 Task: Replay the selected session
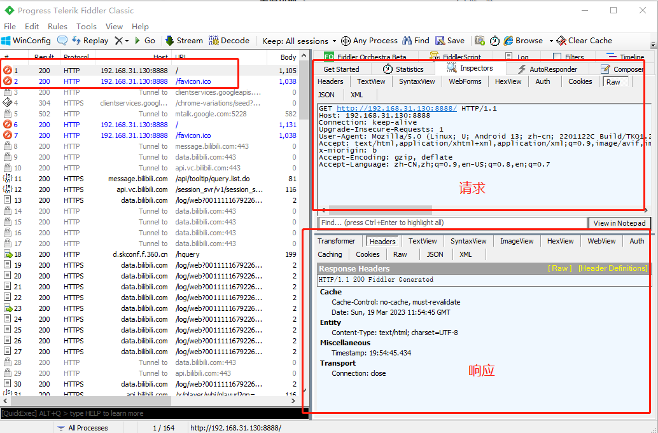tap(90, 41)
